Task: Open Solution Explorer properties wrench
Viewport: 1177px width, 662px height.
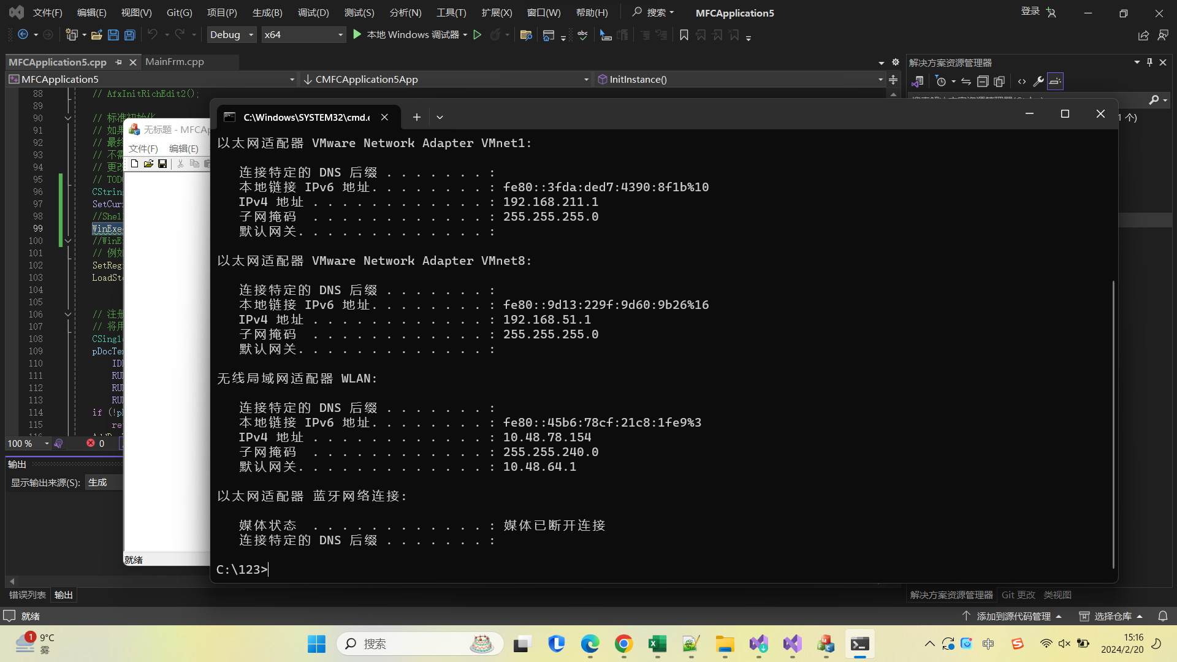Action: (x=1038, y=81)
